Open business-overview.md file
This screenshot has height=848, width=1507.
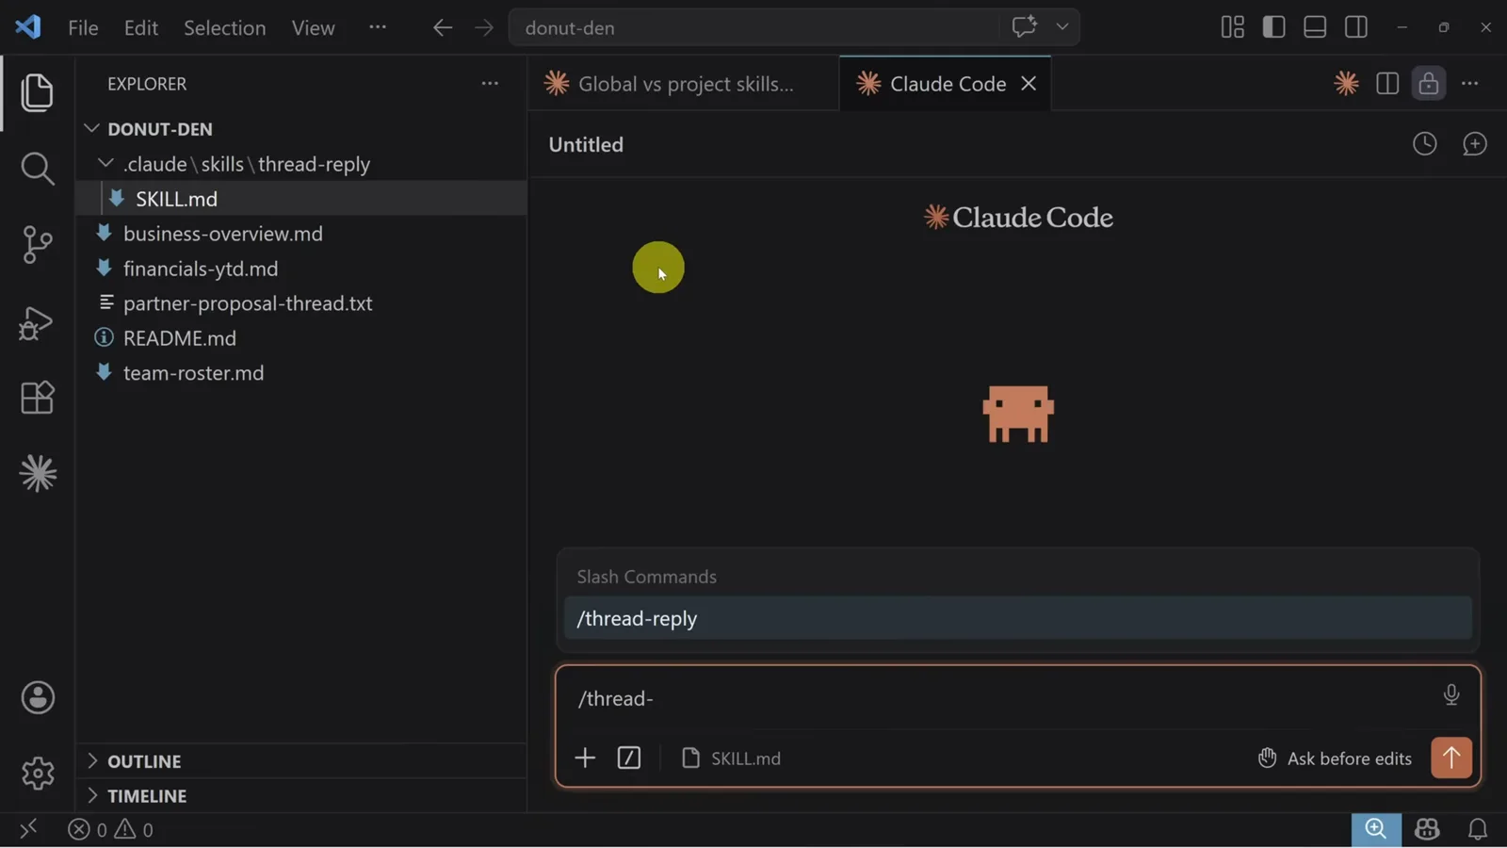301,234
